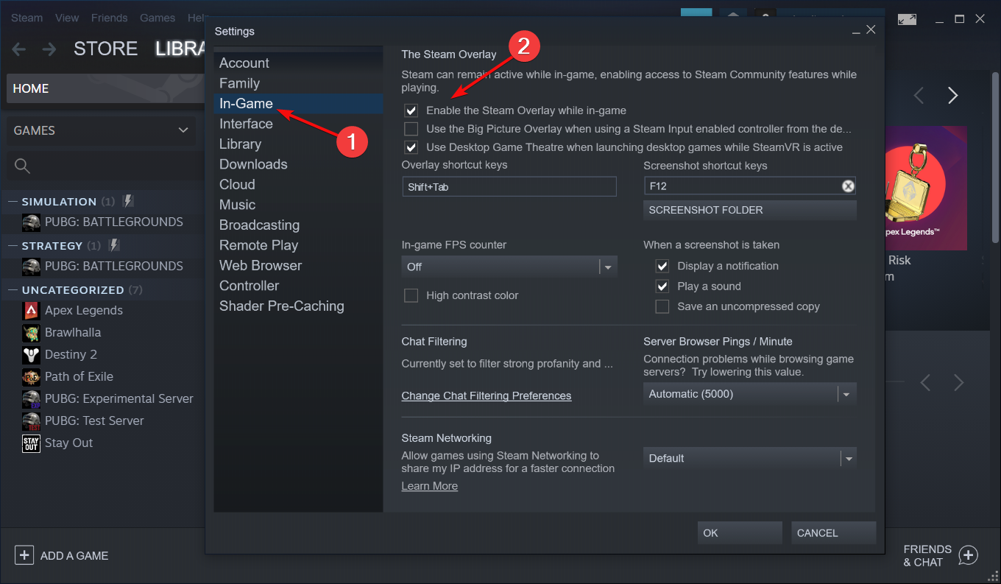Enable Save an uncompressed copy

pos(662,306)
